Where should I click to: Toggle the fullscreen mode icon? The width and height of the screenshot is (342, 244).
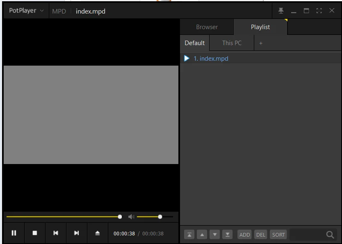tap(319, 11)
